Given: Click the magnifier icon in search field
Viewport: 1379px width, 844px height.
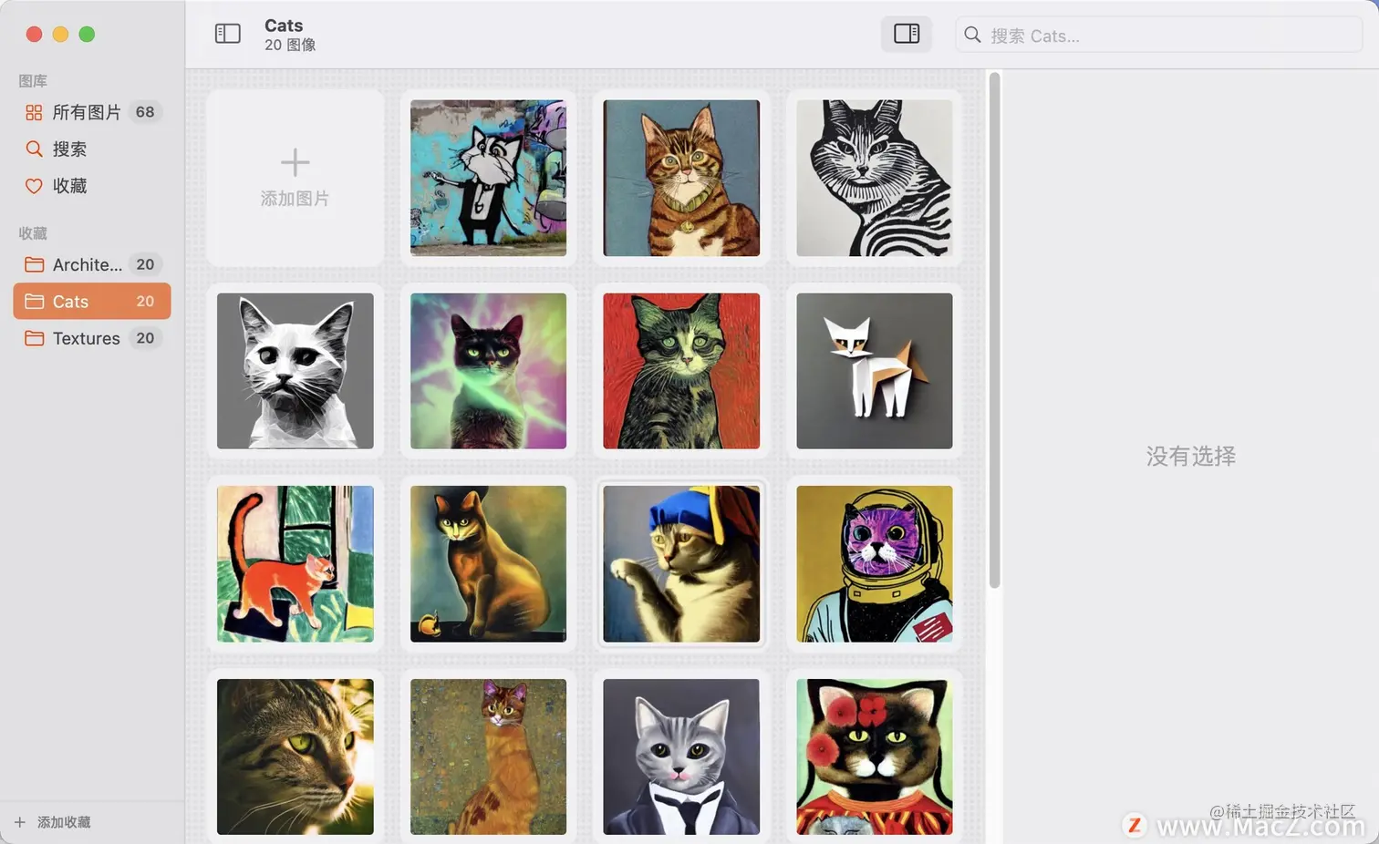Looking at the screenshot, I should (972, 35).
